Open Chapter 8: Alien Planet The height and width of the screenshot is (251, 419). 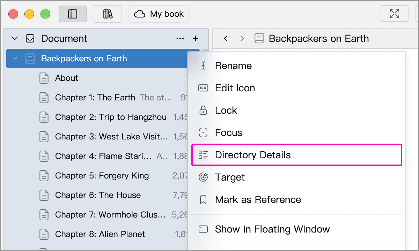click(100, 234)
